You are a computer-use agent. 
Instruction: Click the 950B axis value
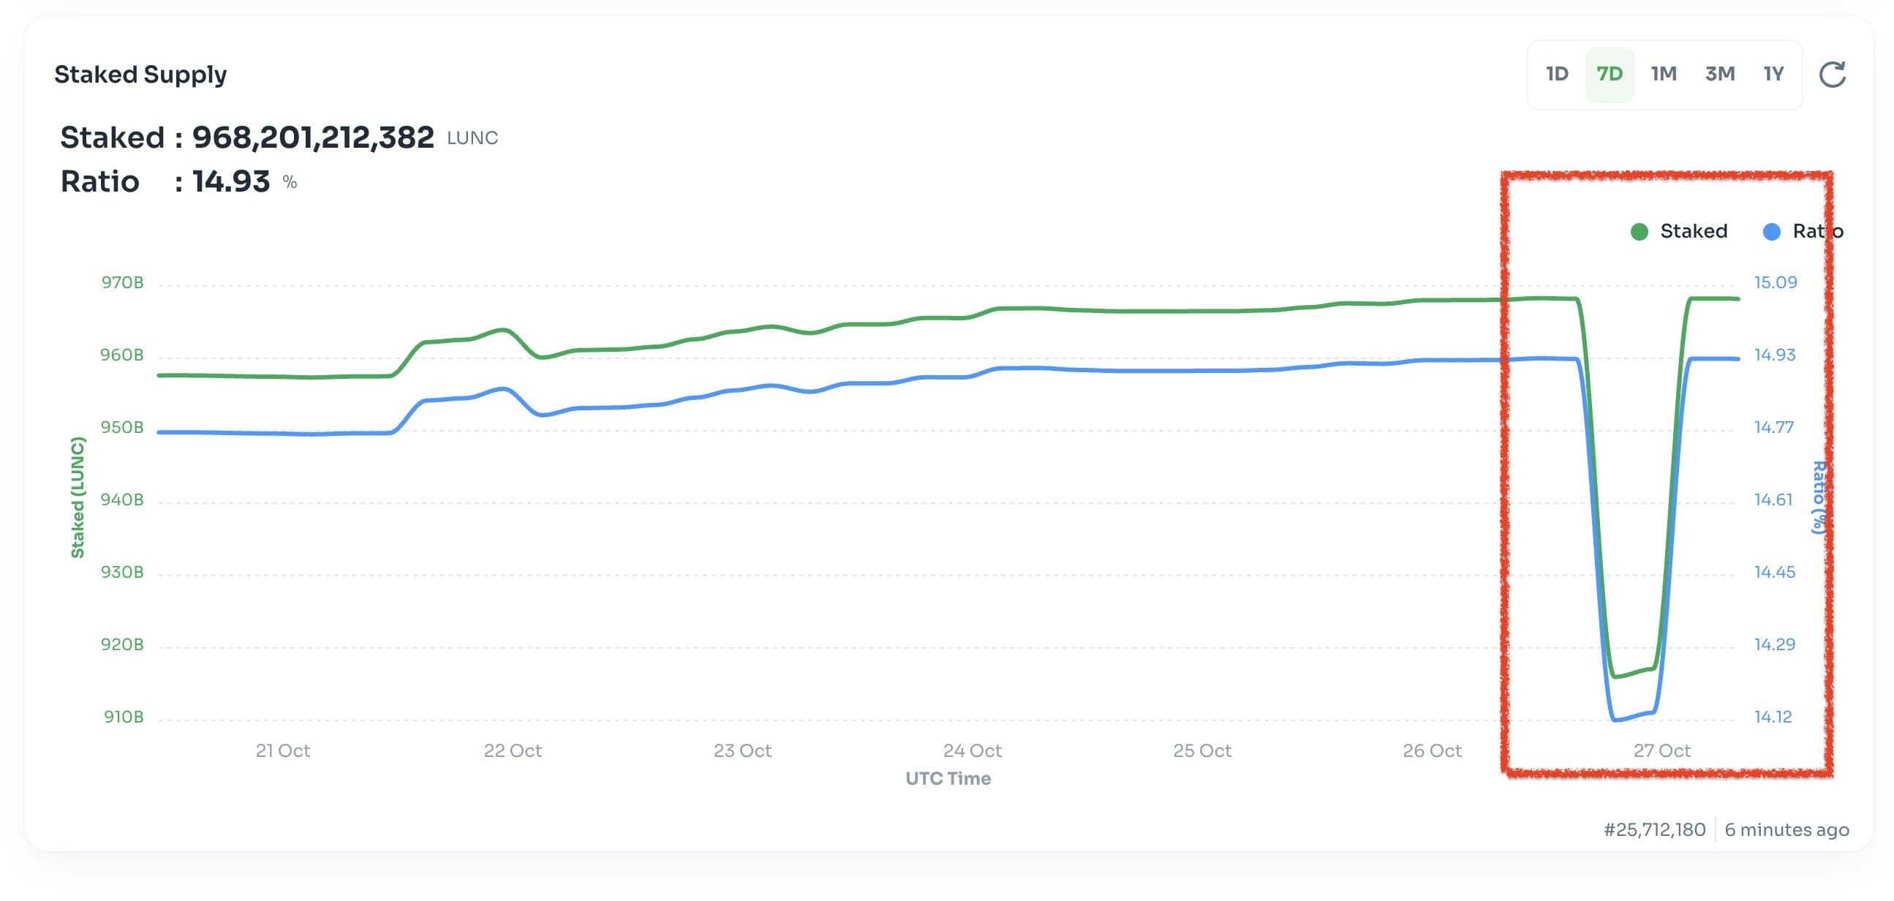[122, 428]
